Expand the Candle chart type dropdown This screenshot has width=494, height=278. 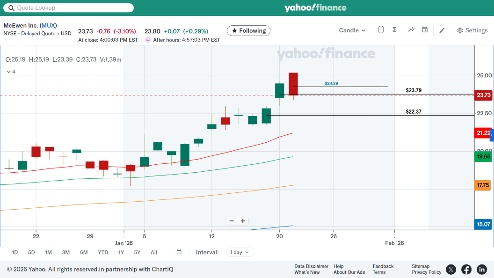click(x=352, y=30)
